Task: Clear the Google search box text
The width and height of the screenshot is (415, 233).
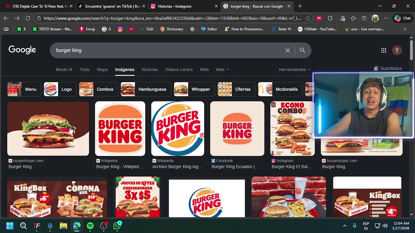Action: click(288, 50)
